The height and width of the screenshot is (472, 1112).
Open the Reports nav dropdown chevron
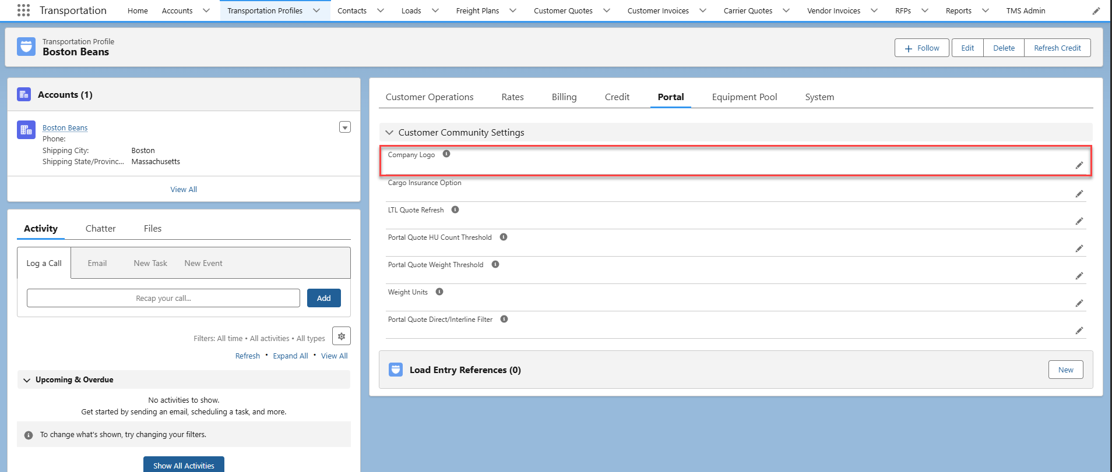click(986, 10)
